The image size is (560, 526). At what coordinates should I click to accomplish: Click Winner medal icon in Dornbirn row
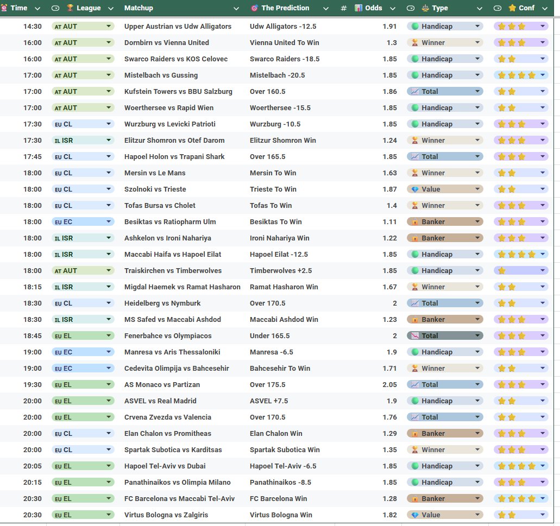click(415, 42)
